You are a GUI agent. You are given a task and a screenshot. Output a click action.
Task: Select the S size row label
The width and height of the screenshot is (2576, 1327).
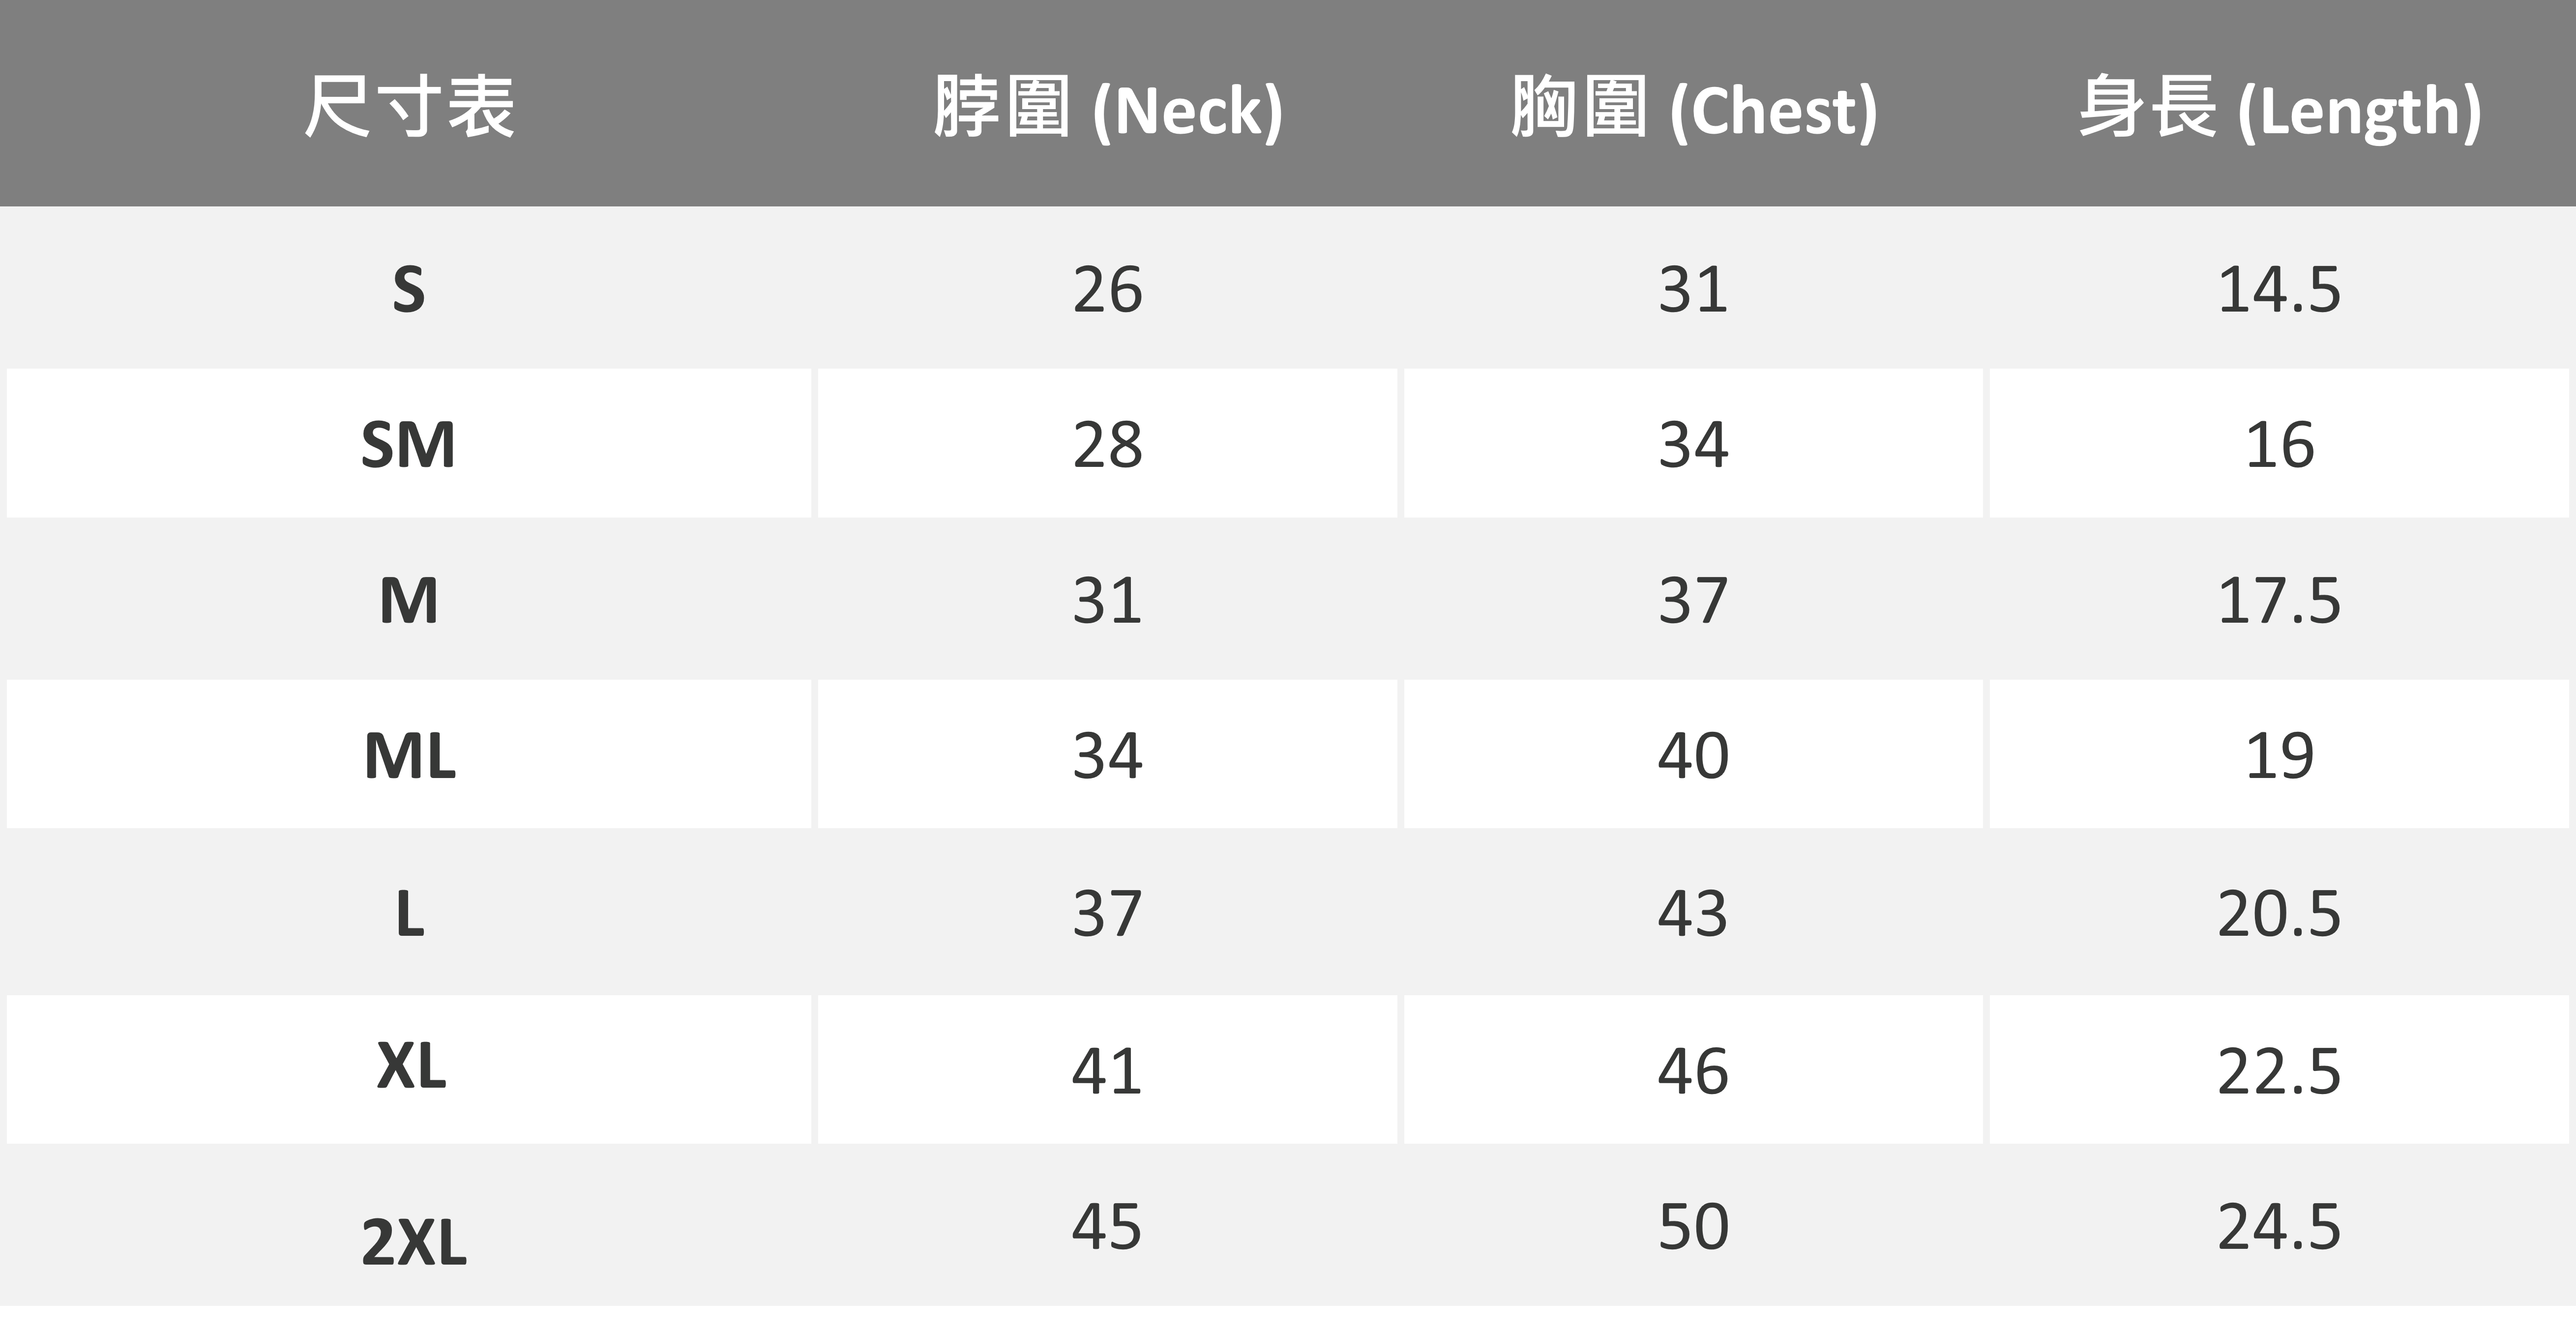[x=409, y=290]
